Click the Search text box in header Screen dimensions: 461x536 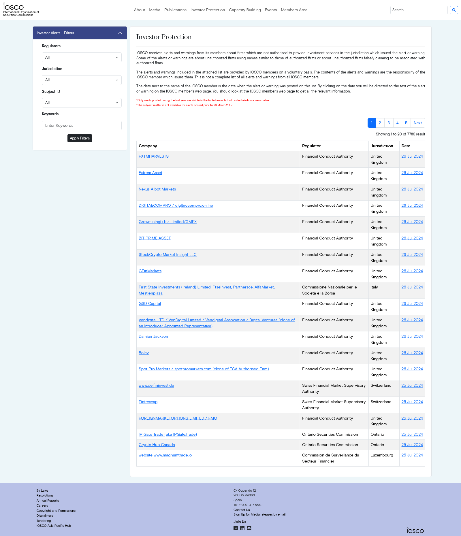click(419, 10)
